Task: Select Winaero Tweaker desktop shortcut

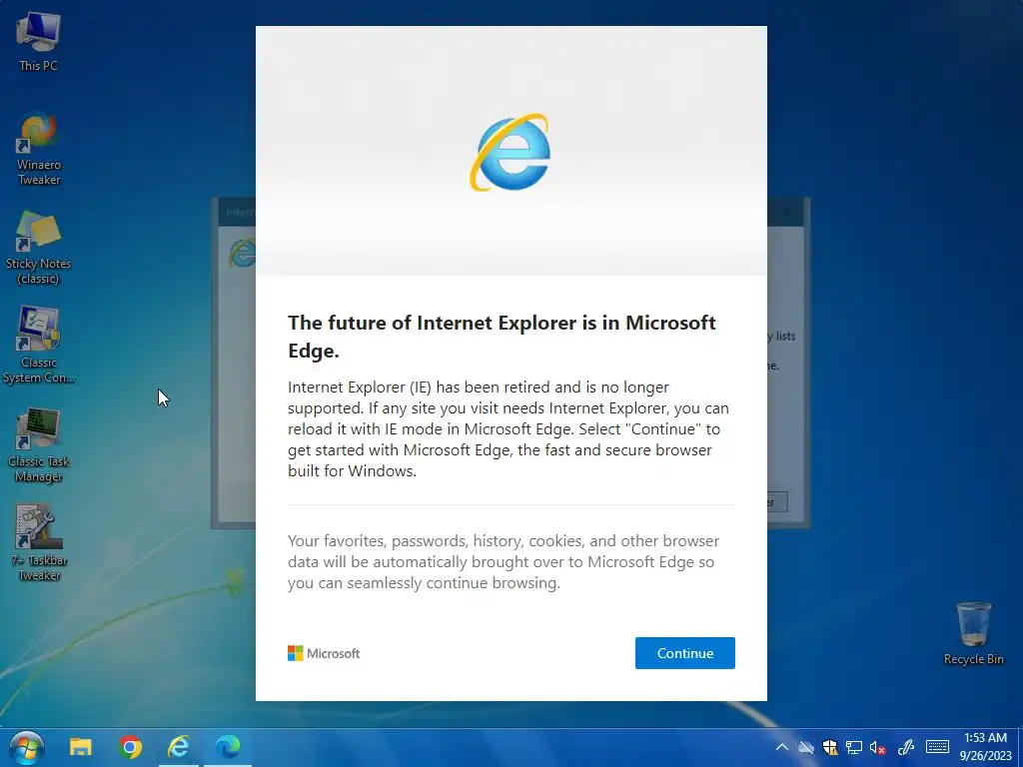Action: pos(39,150)
